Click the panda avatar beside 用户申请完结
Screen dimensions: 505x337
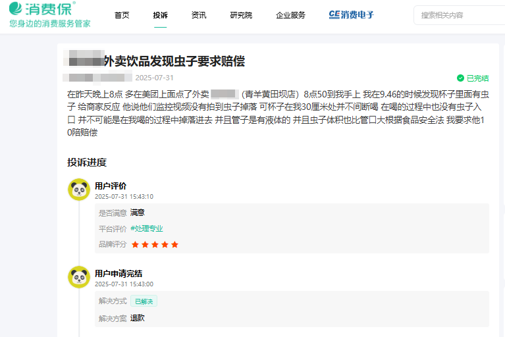point(79,277)
